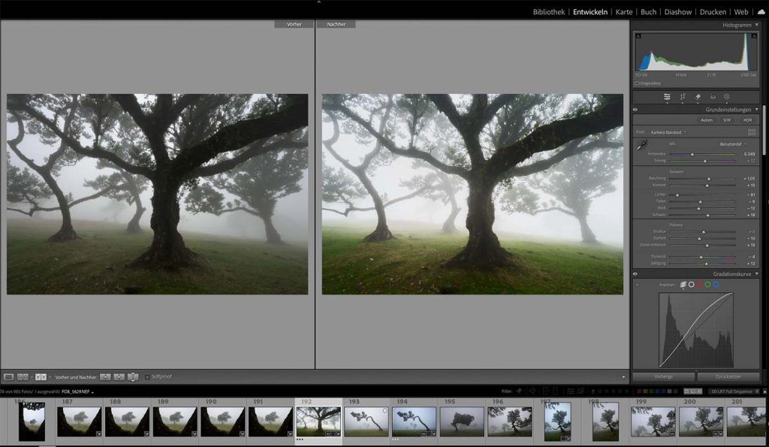Switch to Loupe view mode icon
The width and height of the screenshot is (769, 447).
9,376
